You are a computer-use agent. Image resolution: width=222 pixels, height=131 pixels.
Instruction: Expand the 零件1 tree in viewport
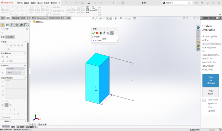31,22
